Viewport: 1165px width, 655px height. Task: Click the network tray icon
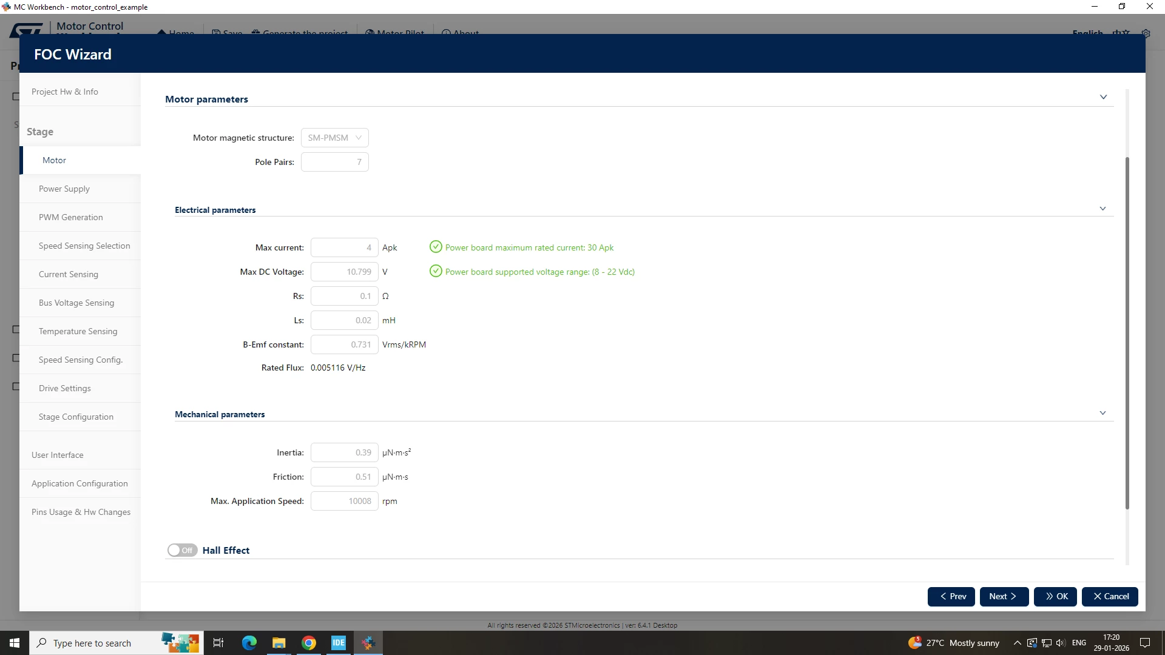coord(1047,643)
